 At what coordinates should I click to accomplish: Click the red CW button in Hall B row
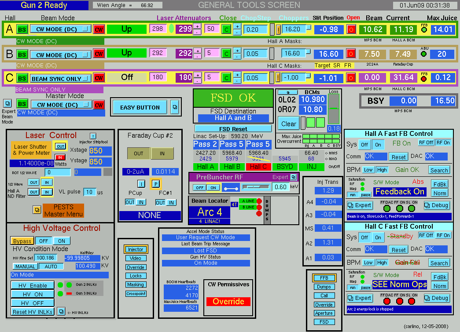pyautogui.click(x=99, y=54)
